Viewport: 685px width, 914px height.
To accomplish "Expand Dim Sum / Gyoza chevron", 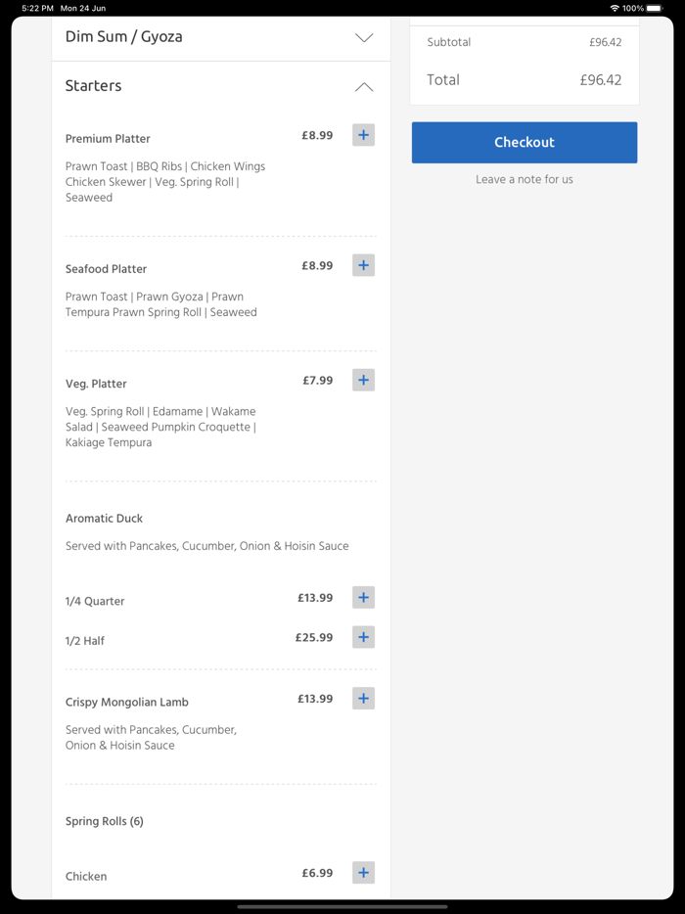I will (x=364, y=38).
